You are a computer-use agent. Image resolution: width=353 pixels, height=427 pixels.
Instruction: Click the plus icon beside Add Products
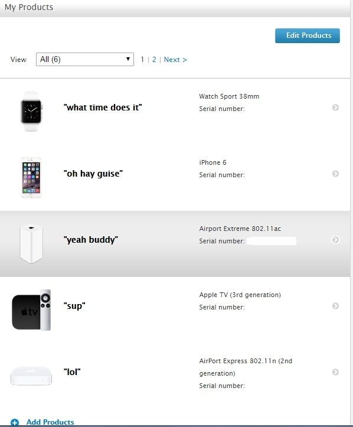pos(15,422)
